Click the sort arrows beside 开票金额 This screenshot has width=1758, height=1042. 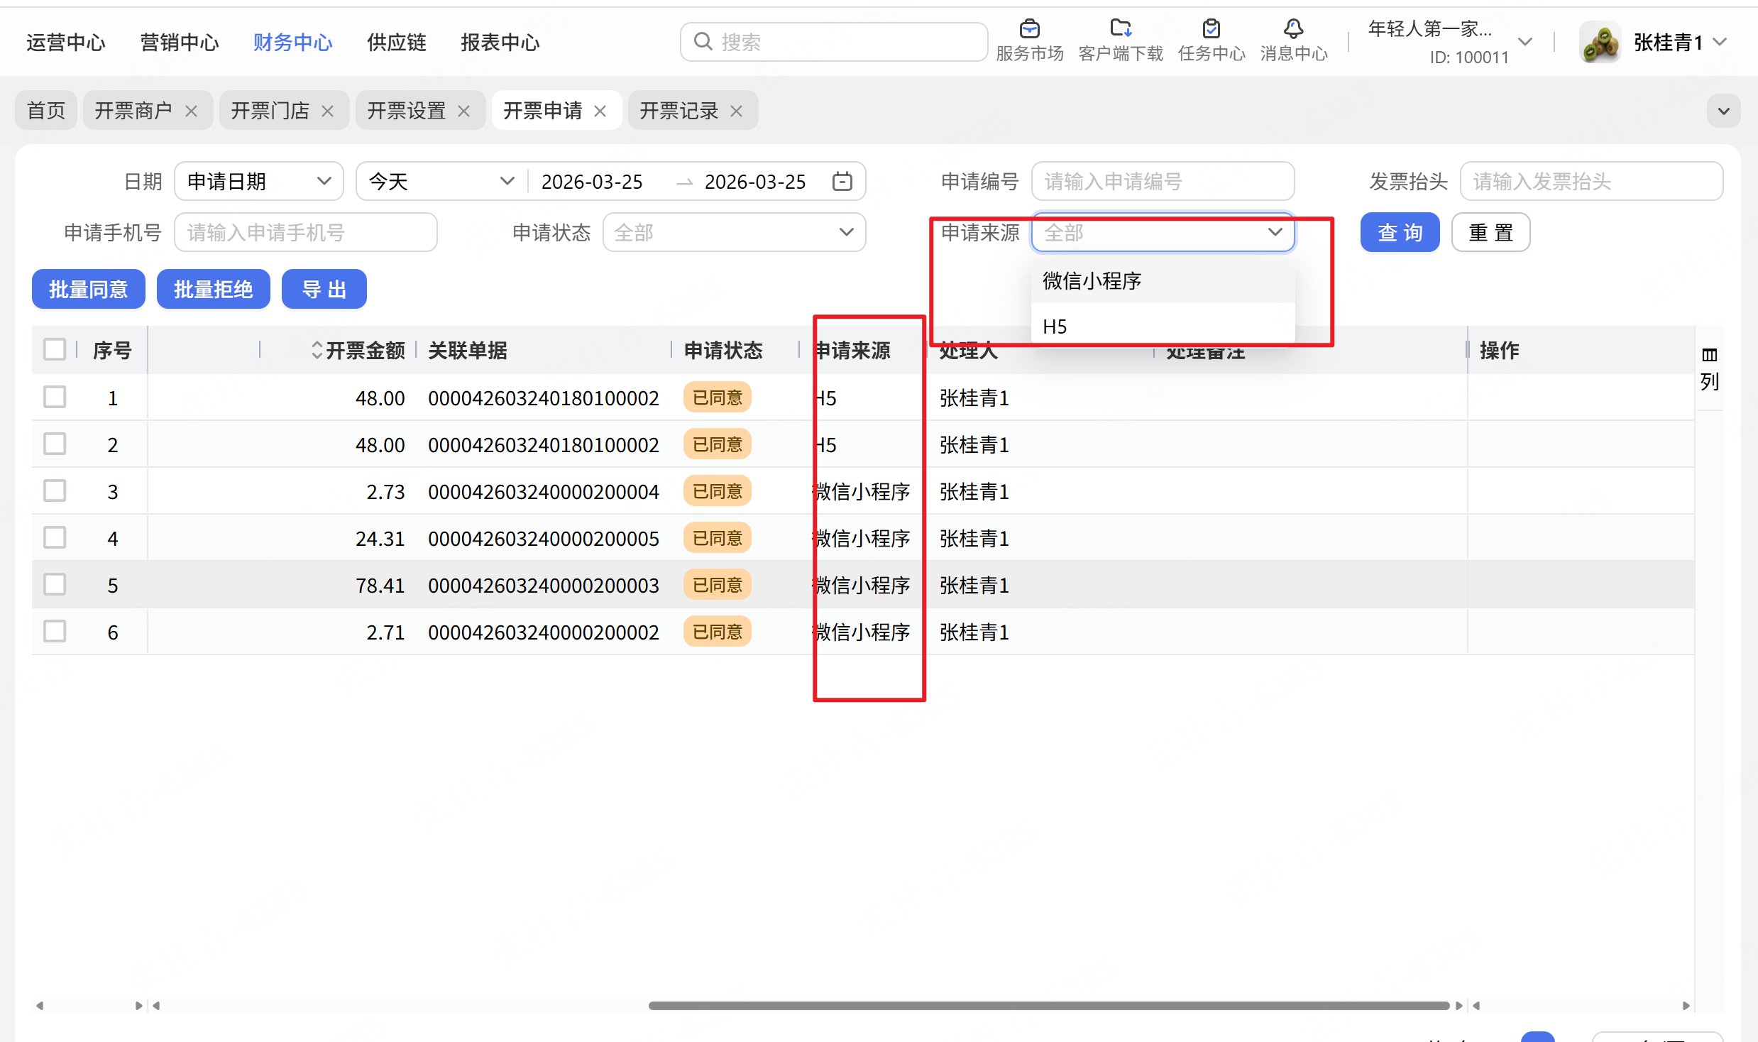tap(317, 350)
